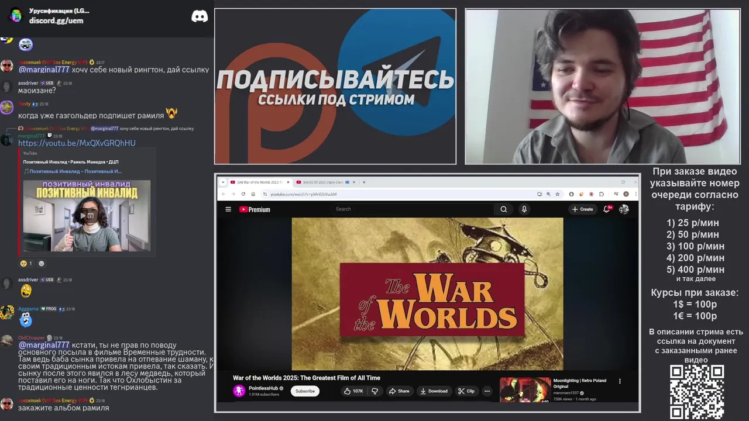Screen dimensions: 749x421
Task: Switch to the second YouTube tab
Action: tap(325, 182)
